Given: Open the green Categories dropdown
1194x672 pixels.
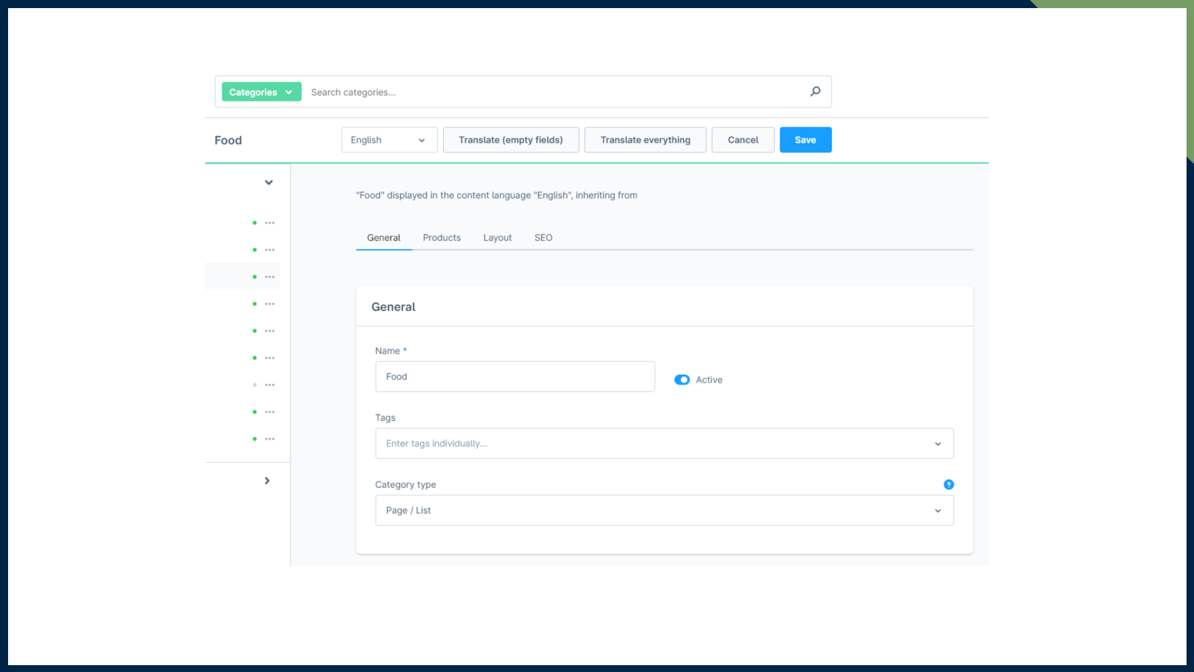Looking at the screenshot, I should point(261,92).
